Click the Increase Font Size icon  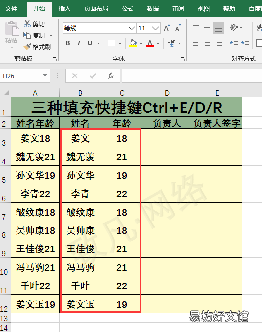point(167,28)
